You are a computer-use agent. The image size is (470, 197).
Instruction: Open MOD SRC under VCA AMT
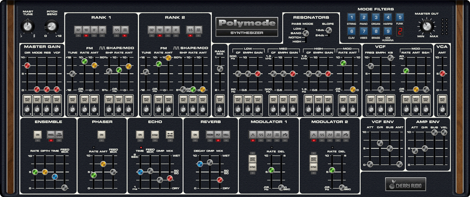[x=442, y=99]
